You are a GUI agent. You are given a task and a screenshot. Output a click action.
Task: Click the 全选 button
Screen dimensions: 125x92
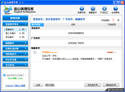(38, 85)
